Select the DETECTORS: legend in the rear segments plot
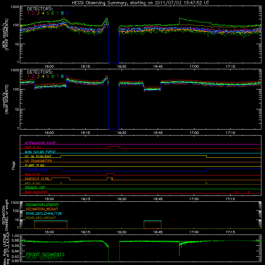 40,72
